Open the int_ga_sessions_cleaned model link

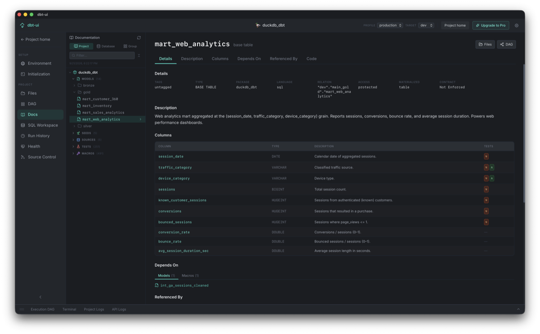point(184,285)
